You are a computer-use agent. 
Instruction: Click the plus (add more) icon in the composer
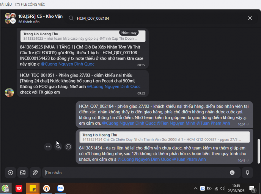10,173
